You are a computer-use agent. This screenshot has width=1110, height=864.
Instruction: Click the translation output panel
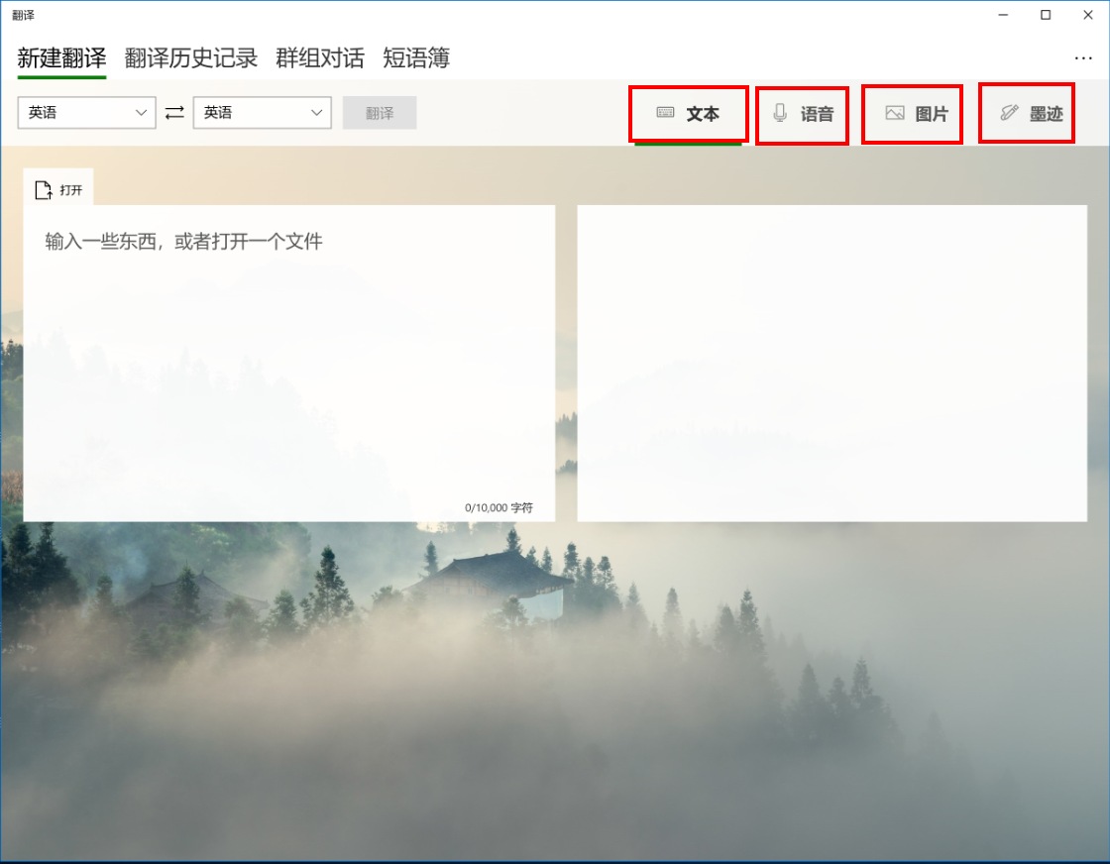point(832,363)
